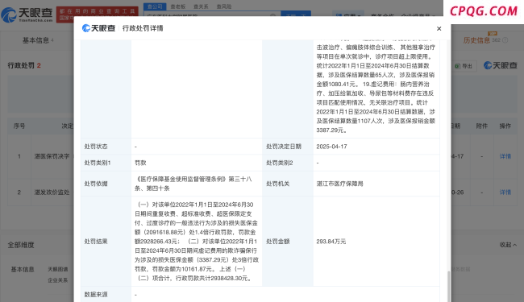
Task: Click the company search input field
Action: click(212, 15)
